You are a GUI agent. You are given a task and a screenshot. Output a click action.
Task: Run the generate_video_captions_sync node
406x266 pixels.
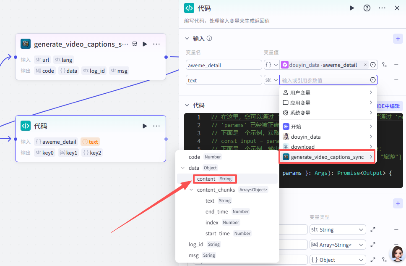coord(145,44)
